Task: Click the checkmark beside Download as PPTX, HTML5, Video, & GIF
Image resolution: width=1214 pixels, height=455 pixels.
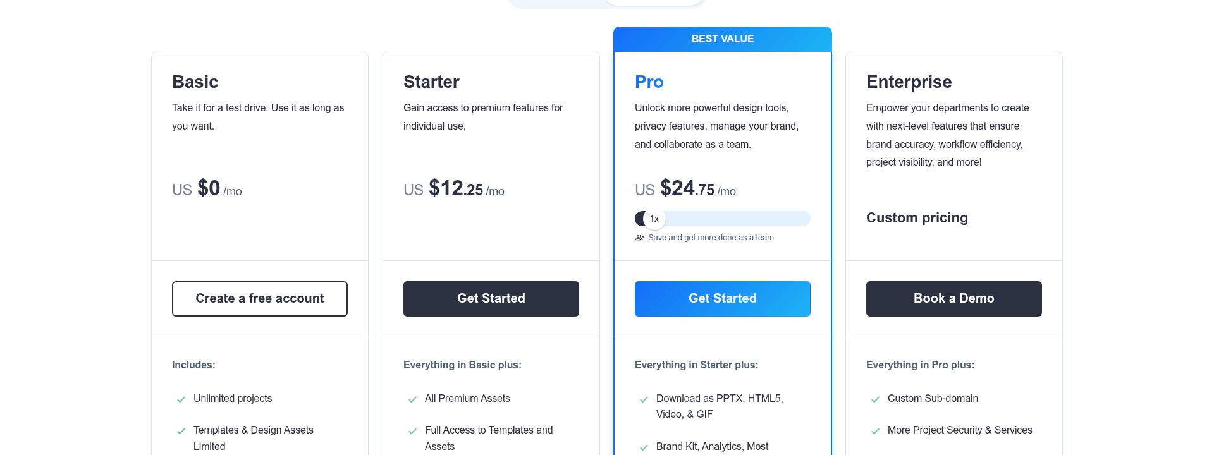Action: click(x=643, y=399)
